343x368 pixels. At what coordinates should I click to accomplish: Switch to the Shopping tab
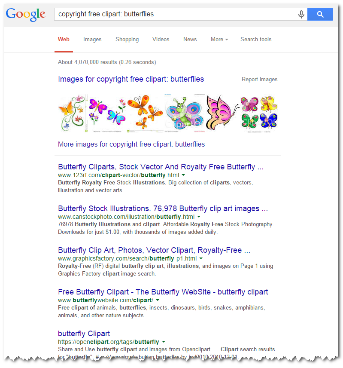click(127, 40)
